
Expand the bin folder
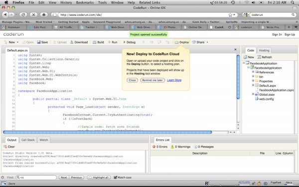[253, 76]
